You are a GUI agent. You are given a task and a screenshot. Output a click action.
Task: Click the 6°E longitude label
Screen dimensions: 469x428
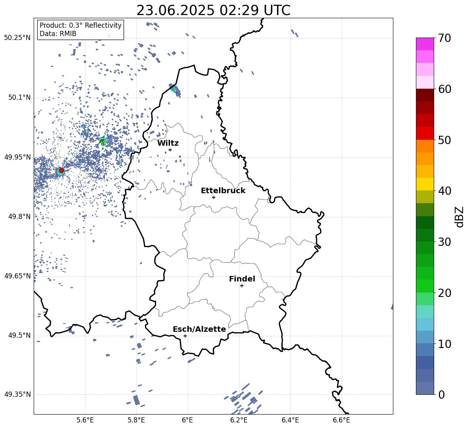[x=187, y=420]
